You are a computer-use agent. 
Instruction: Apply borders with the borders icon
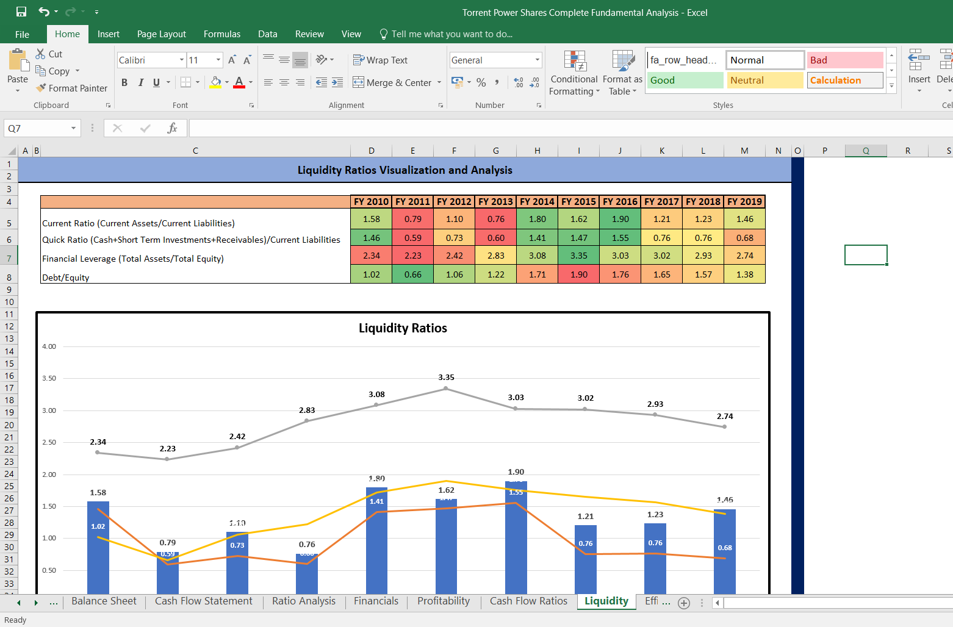tap(186, 82)
